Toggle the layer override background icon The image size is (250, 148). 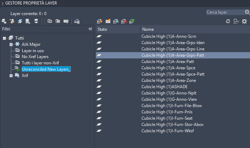(236, 21)
